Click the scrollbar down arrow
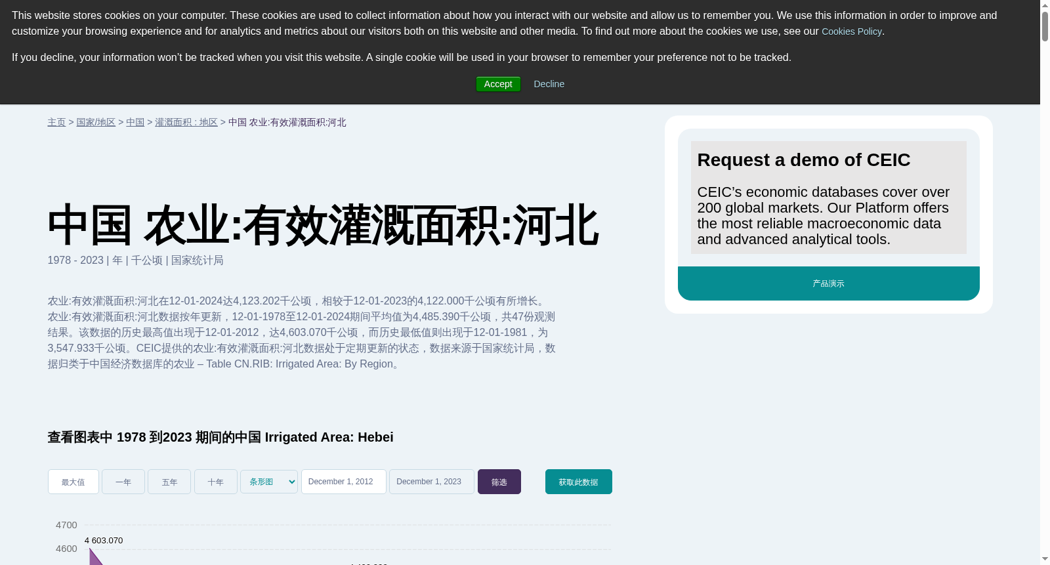Screen dimensions: 1050x565 pyautogui.click(x=1045, y=559)
